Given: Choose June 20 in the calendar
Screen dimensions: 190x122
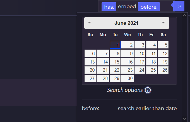Looking at the screenshot, I should [90, 70].
